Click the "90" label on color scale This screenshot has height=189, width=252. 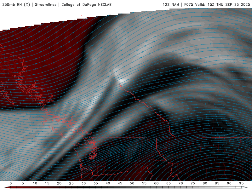(x=229, y=183)
